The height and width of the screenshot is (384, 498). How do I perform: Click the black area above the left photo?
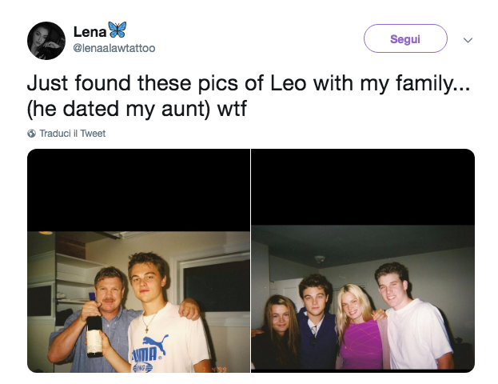tap(138, 190)
